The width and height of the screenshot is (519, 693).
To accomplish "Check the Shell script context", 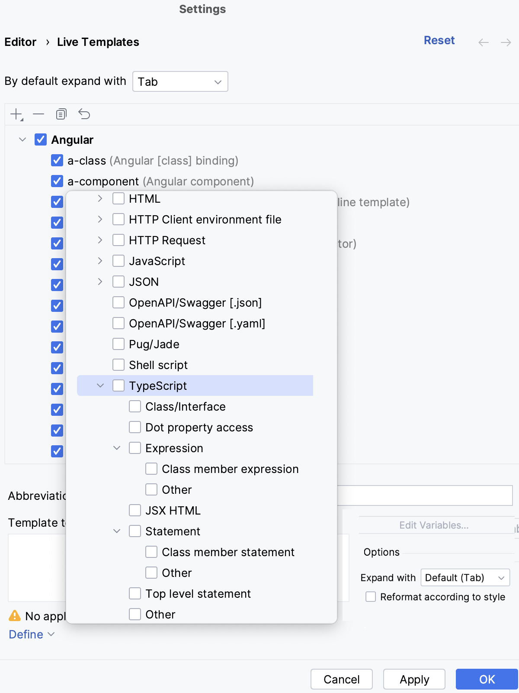I will pyautogui.click(x=119, y=365).
